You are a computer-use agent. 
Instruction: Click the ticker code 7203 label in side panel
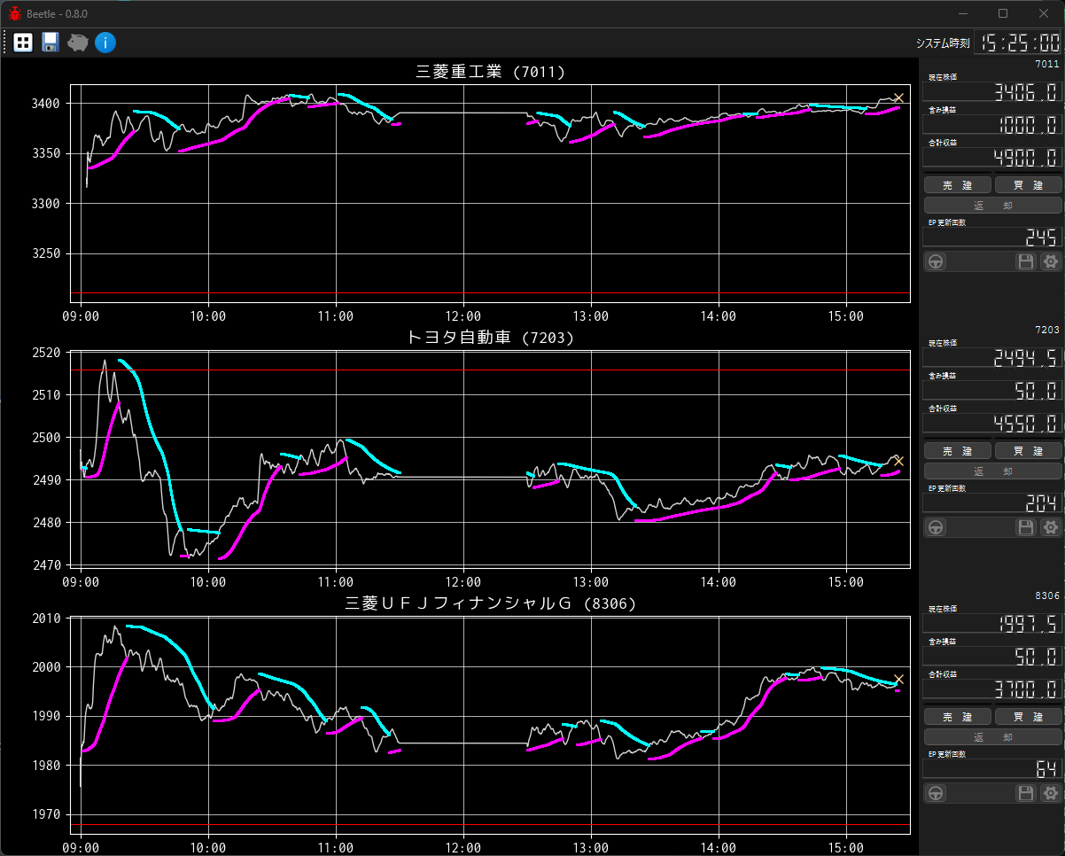click(1046, 330)
